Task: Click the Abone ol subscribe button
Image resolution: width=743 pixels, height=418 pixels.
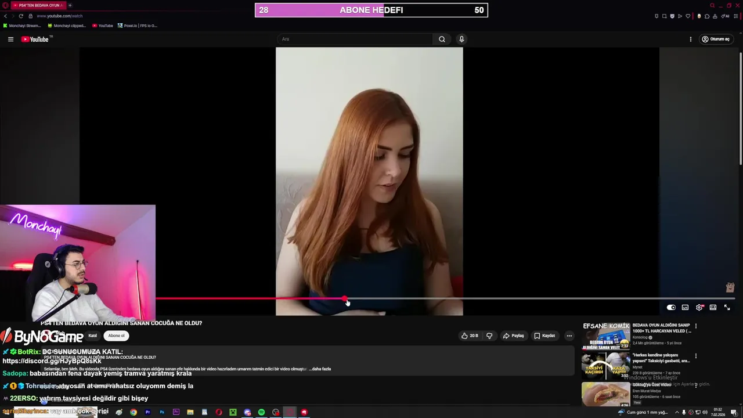Action: point(116,336)
